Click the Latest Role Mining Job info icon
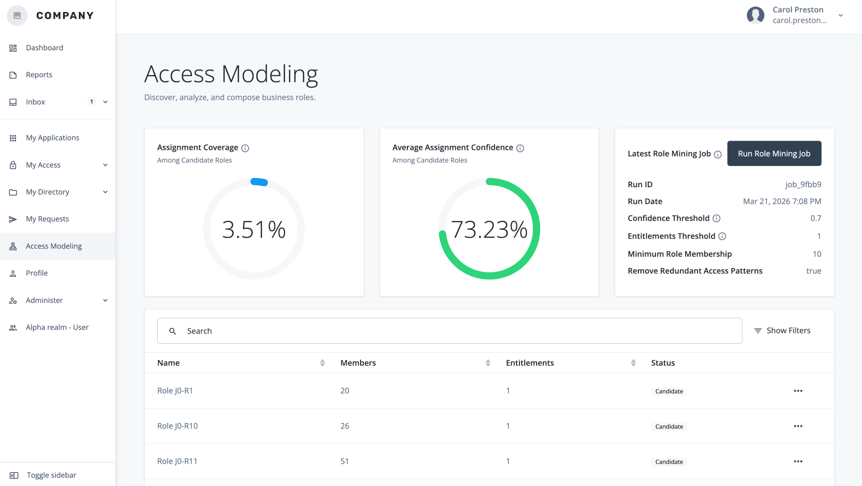This screenshot has height=486, width=862. [x=718, y=154]
